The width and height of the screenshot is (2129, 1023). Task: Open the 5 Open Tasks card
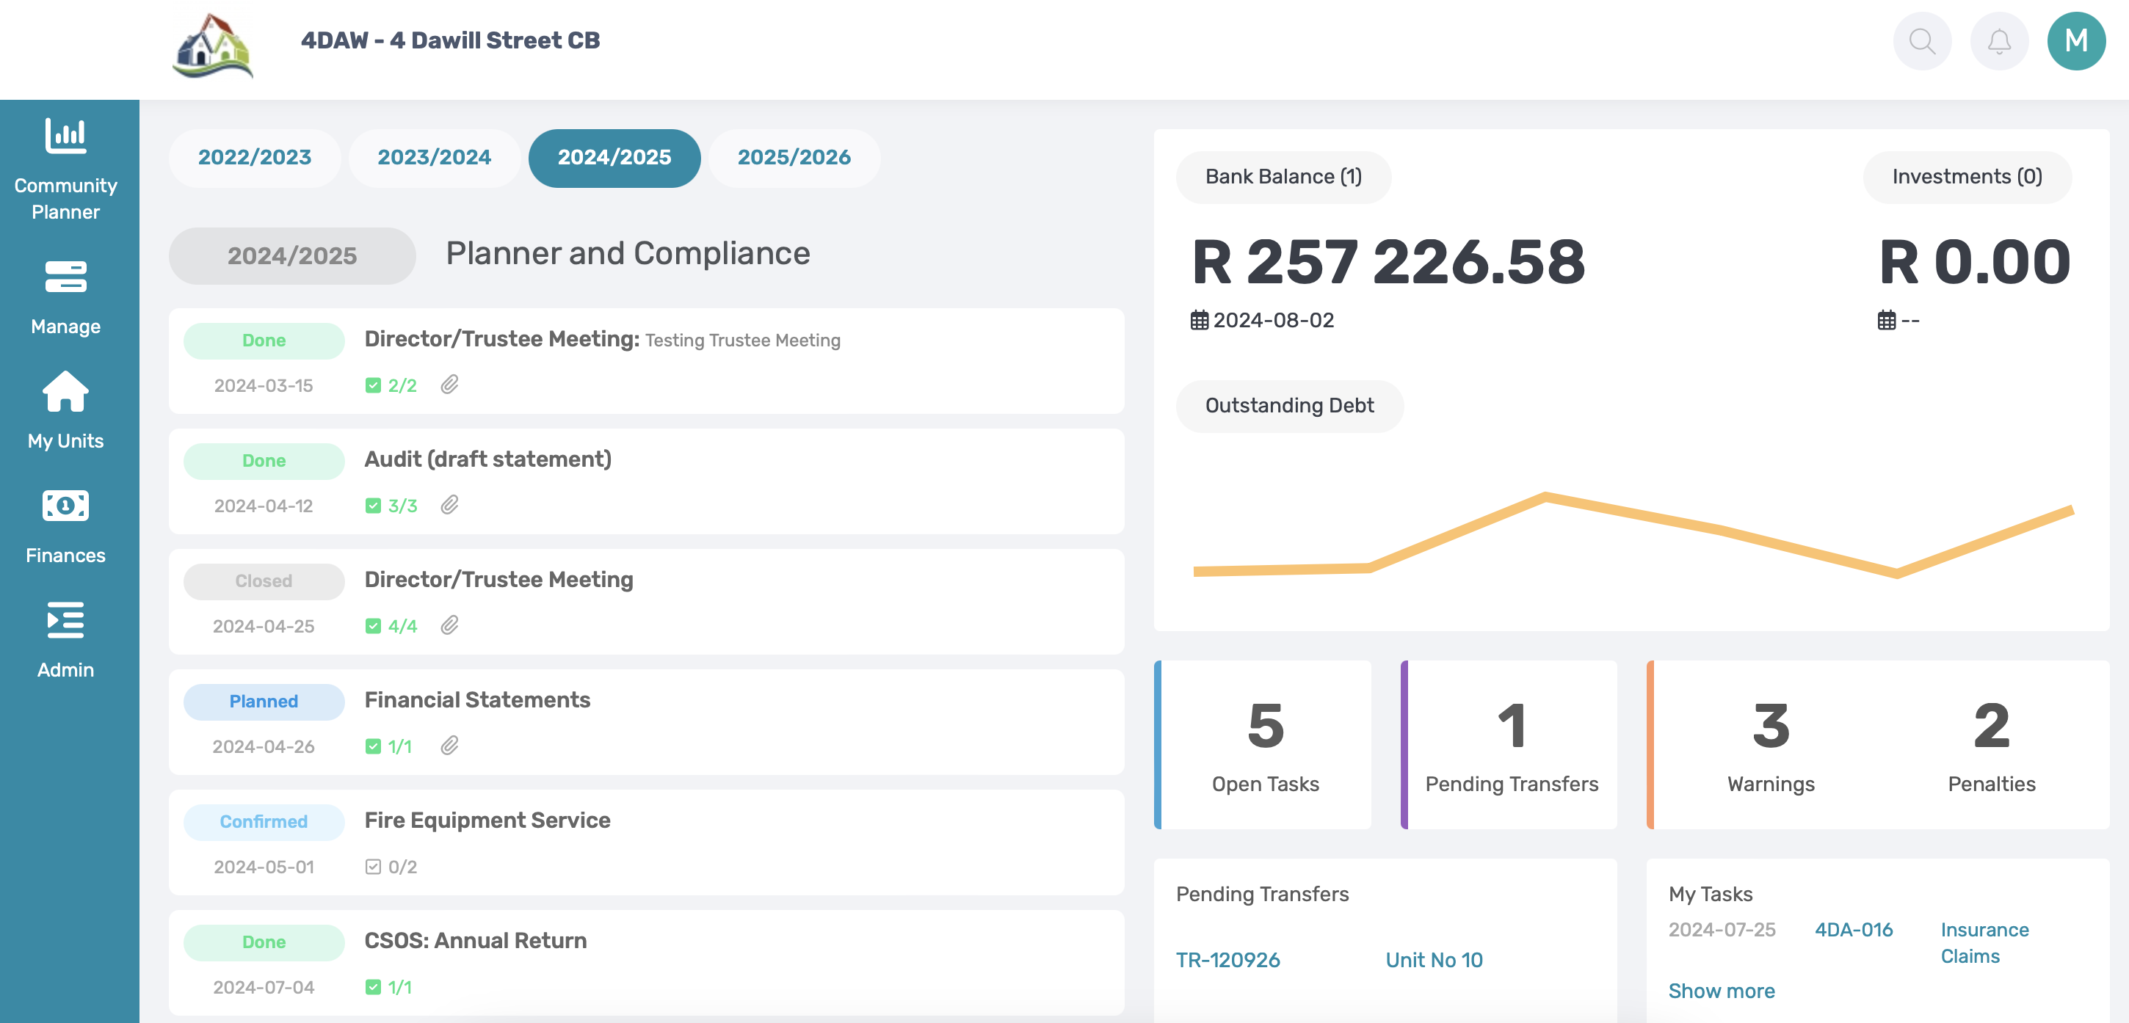tap(1264, 745)
